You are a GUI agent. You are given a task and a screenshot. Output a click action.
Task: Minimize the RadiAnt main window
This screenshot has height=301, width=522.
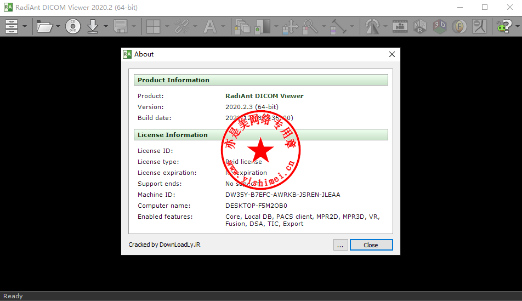(460, 7)
